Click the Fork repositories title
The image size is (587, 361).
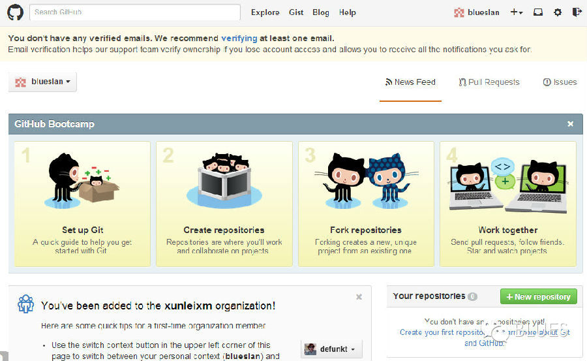click(366, 230)
